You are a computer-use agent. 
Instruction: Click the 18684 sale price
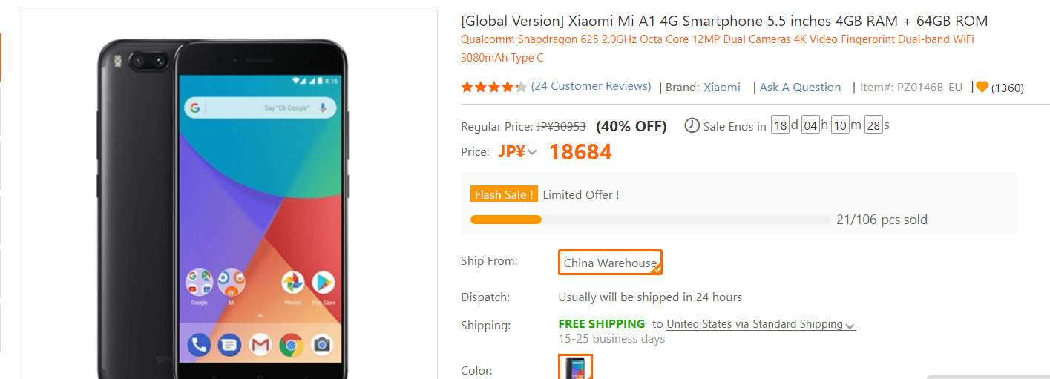580,152
